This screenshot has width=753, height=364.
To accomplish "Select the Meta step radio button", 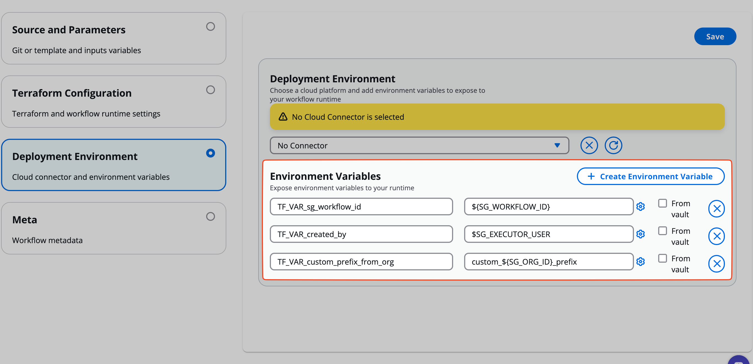I will pyautogui.click(x=210, y=217).
